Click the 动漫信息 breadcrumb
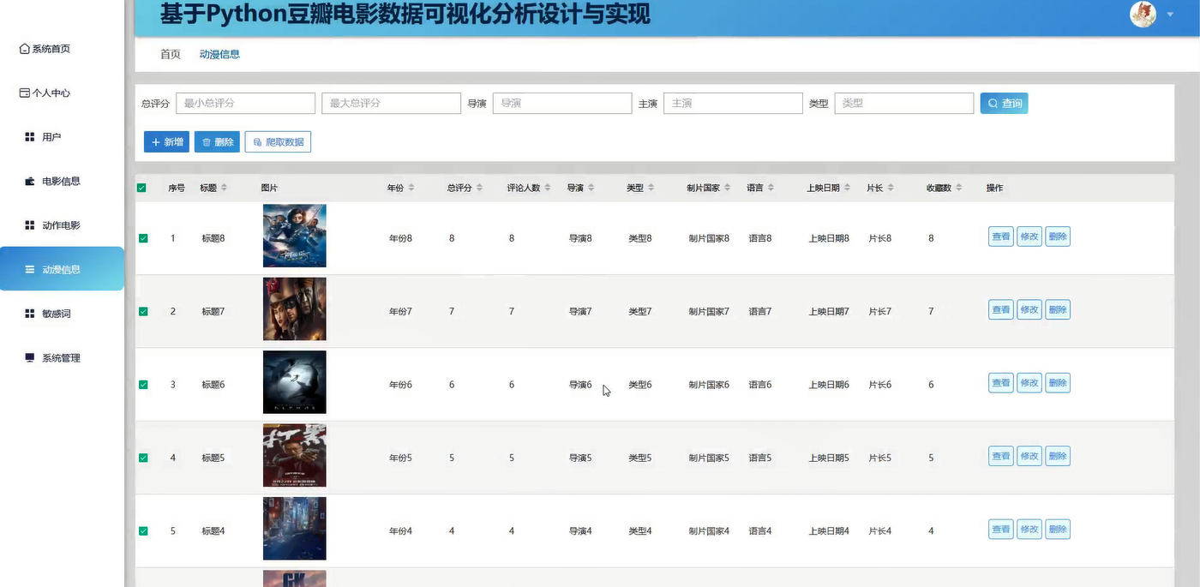 point(219,54)
